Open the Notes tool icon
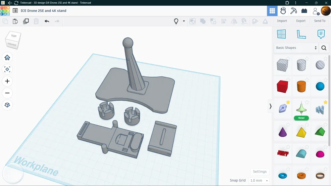 pyautogui.click(x=321, y=34)
